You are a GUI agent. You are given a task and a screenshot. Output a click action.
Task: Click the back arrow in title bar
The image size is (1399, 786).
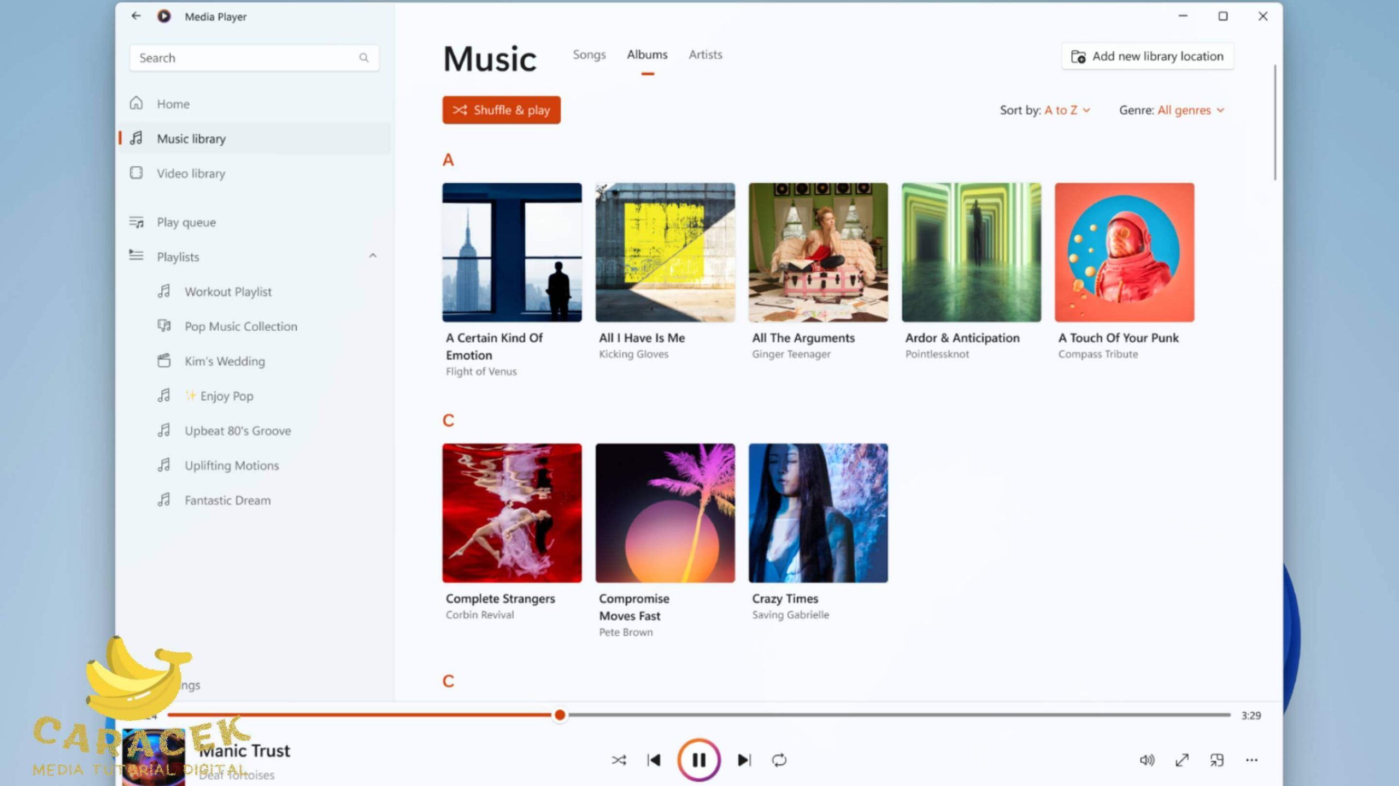[136, 16]
